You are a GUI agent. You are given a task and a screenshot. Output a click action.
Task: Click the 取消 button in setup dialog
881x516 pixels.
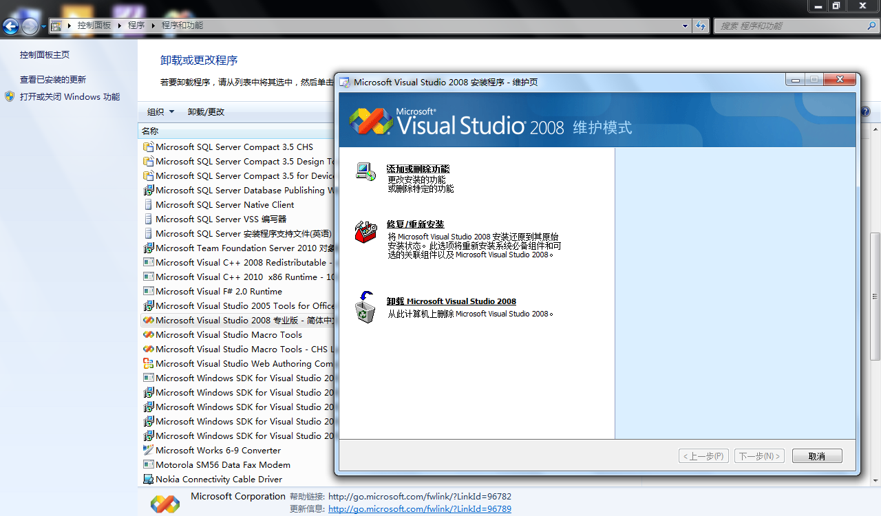pos(817,456)
